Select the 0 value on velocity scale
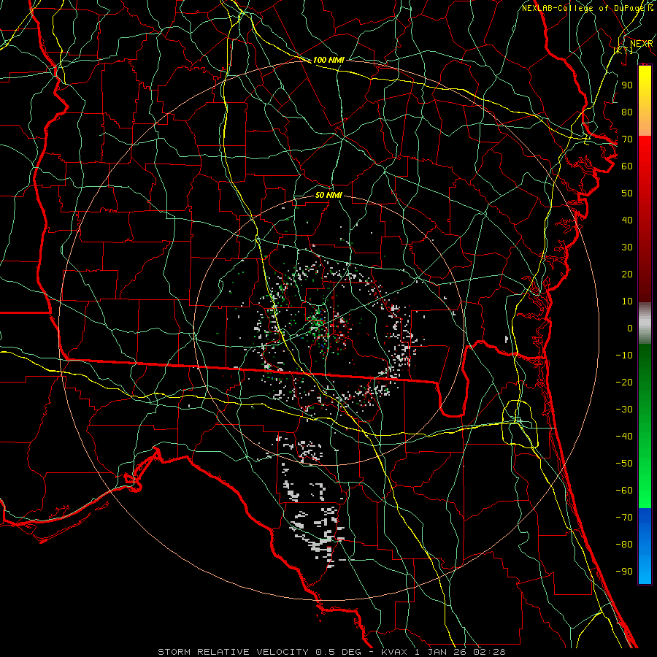The height and width of the screenshot is (657, 657). (x=630, y=328)
